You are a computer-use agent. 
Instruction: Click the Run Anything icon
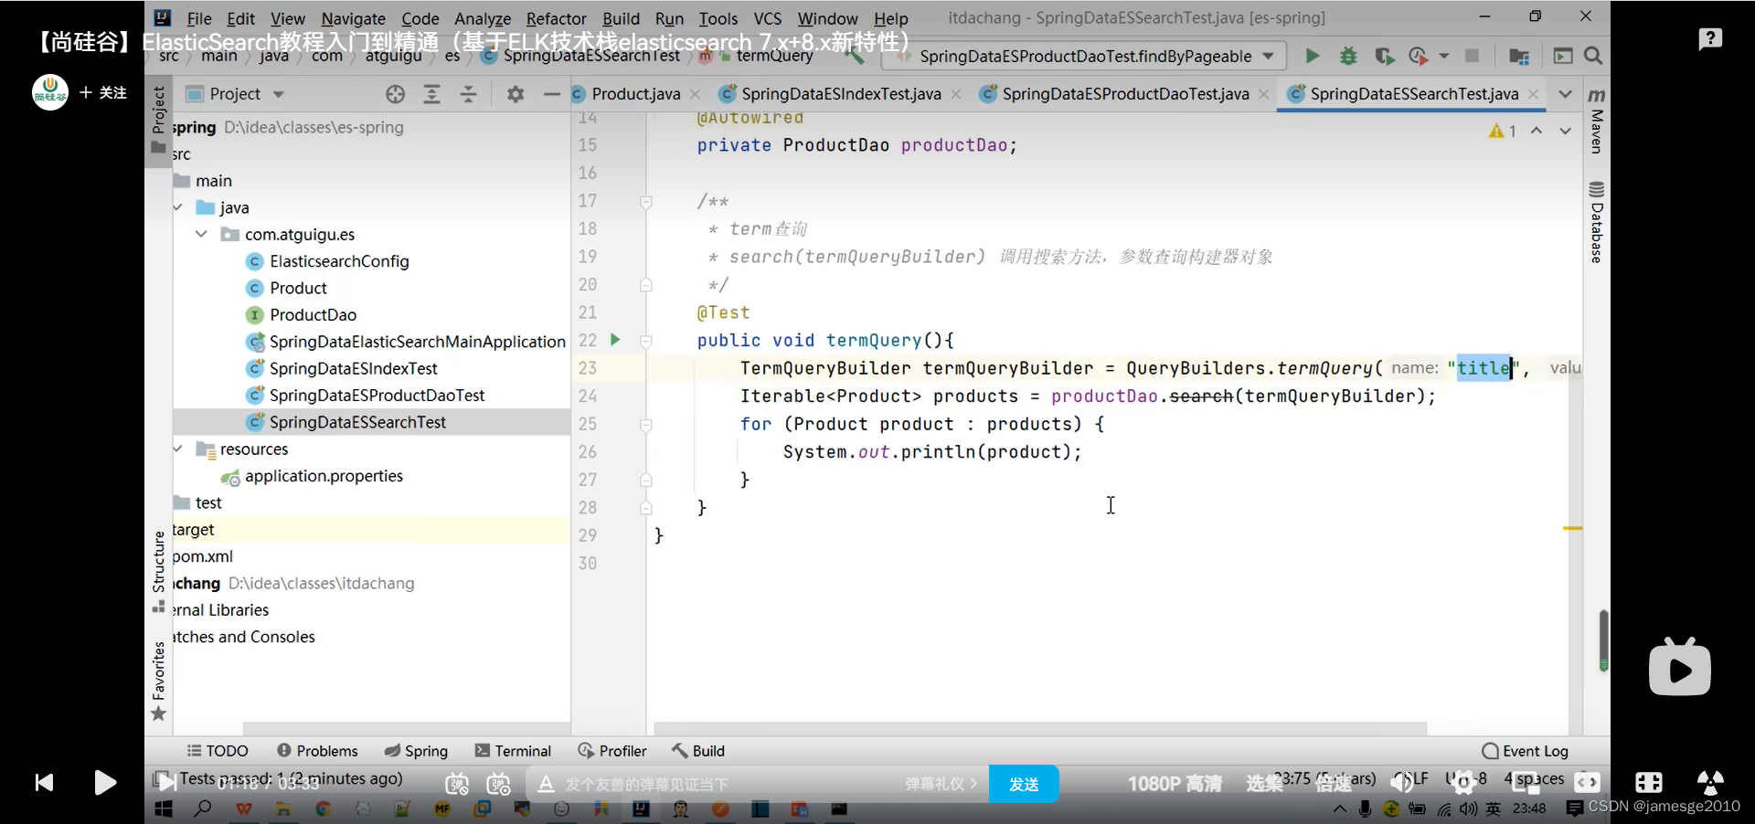point(1563,56)
